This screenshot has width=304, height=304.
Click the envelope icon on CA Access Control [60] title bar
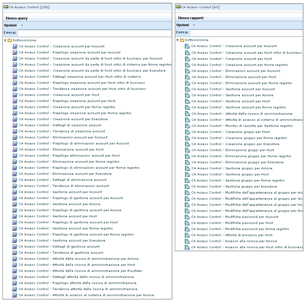pyautogui.click(x=178, y=7)
